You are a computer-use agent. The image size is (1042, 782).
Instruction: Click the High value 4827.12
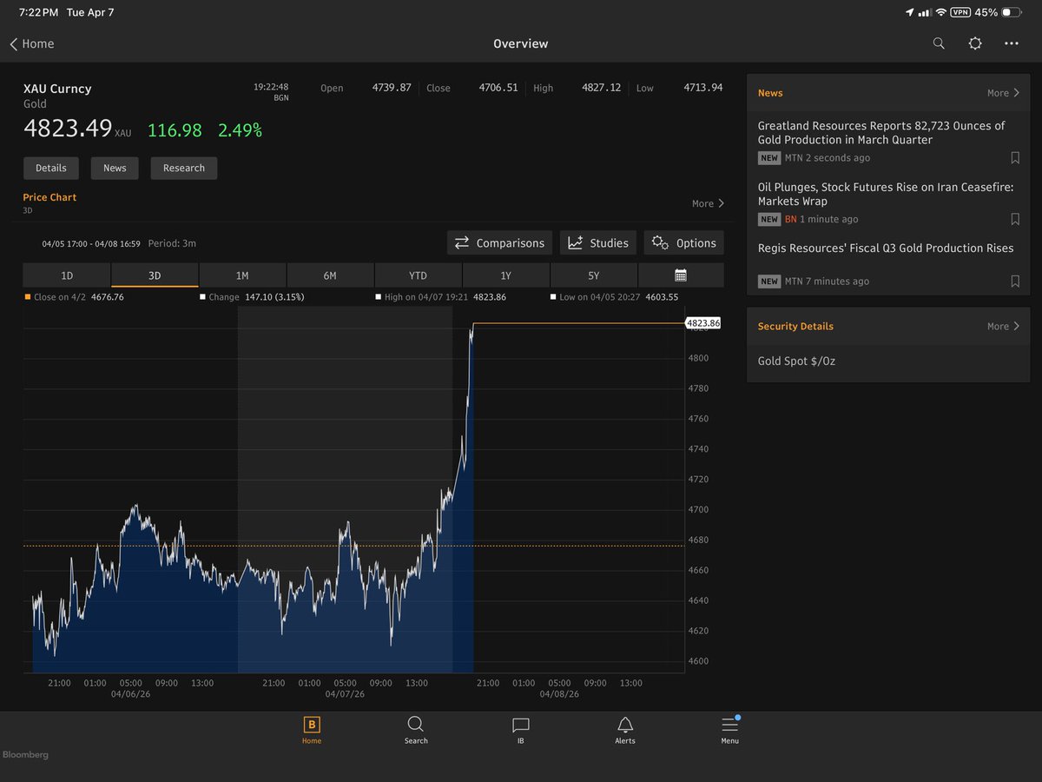(602, 88)
